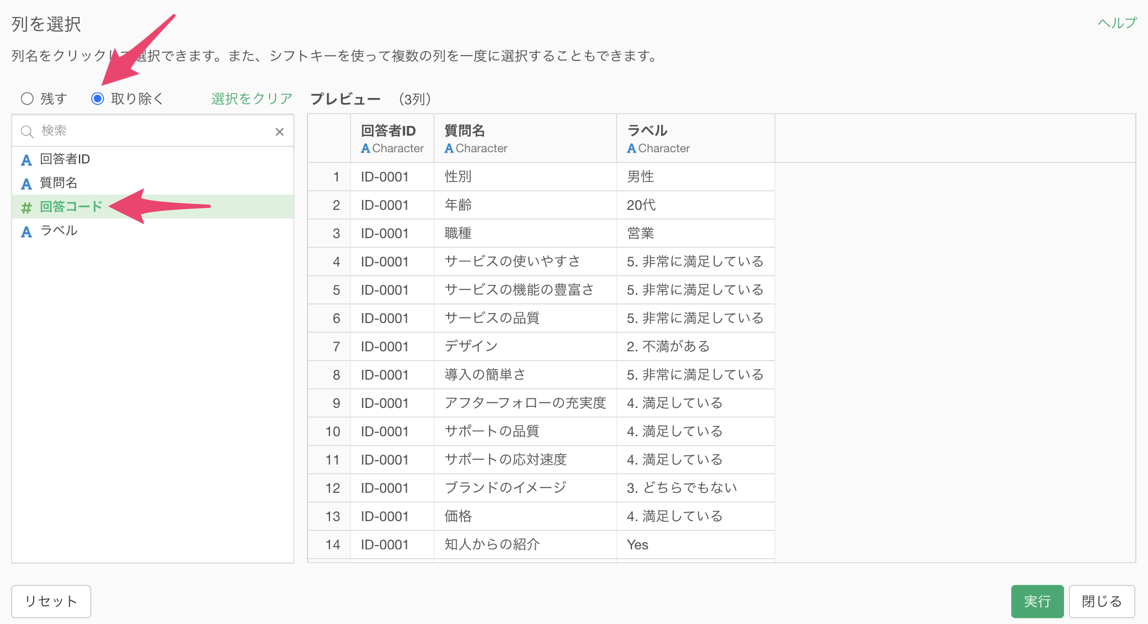Screen dimensions: 1148x624
Task: Select the ラベル column in list
Action: (59, 231)
